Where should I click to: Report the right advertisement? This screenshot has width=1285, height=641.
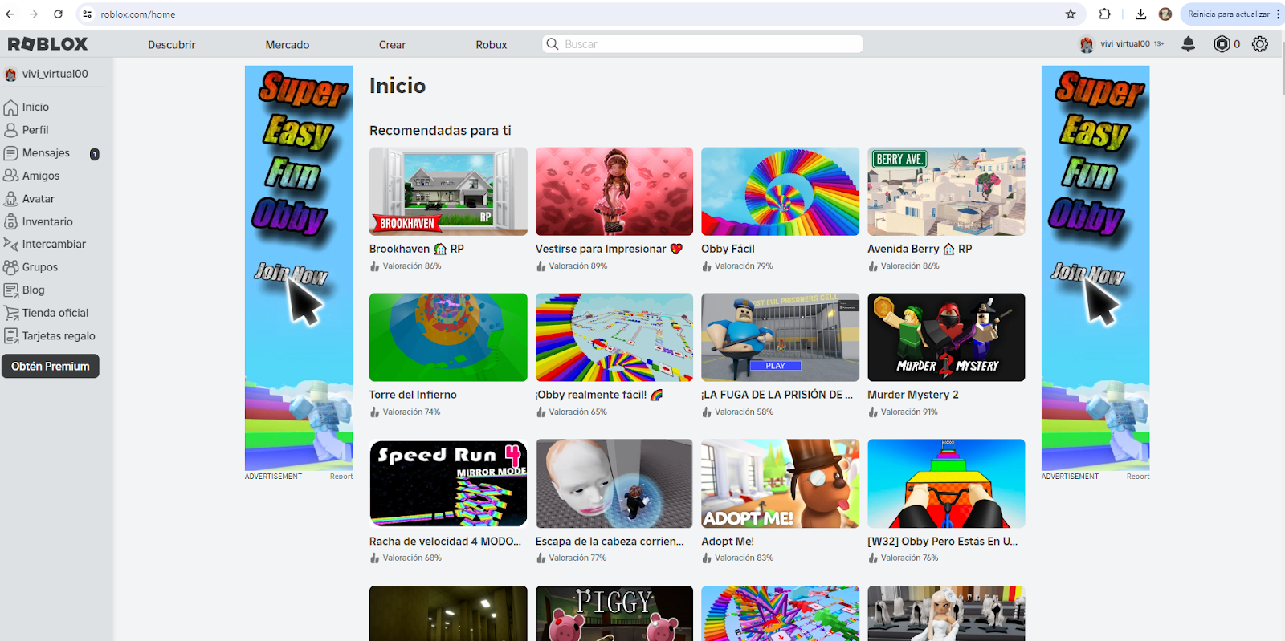1138,477
